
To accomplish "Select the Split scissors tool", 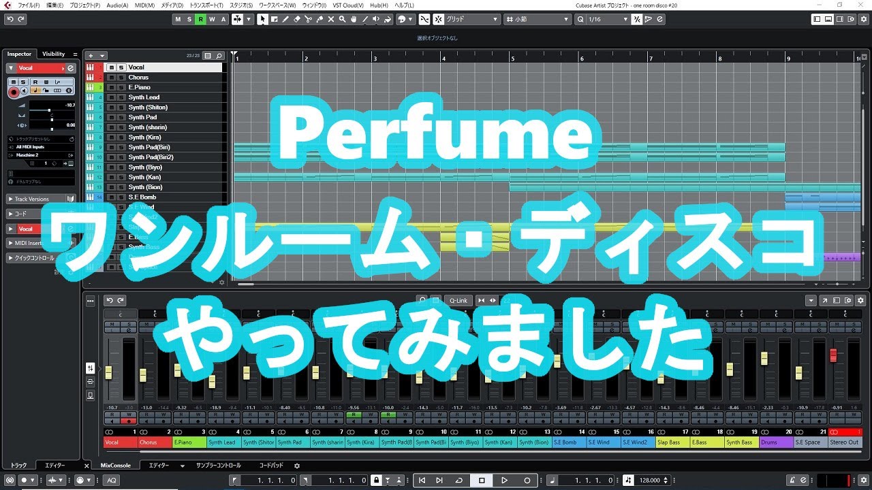I will click(x=309, y=19).
